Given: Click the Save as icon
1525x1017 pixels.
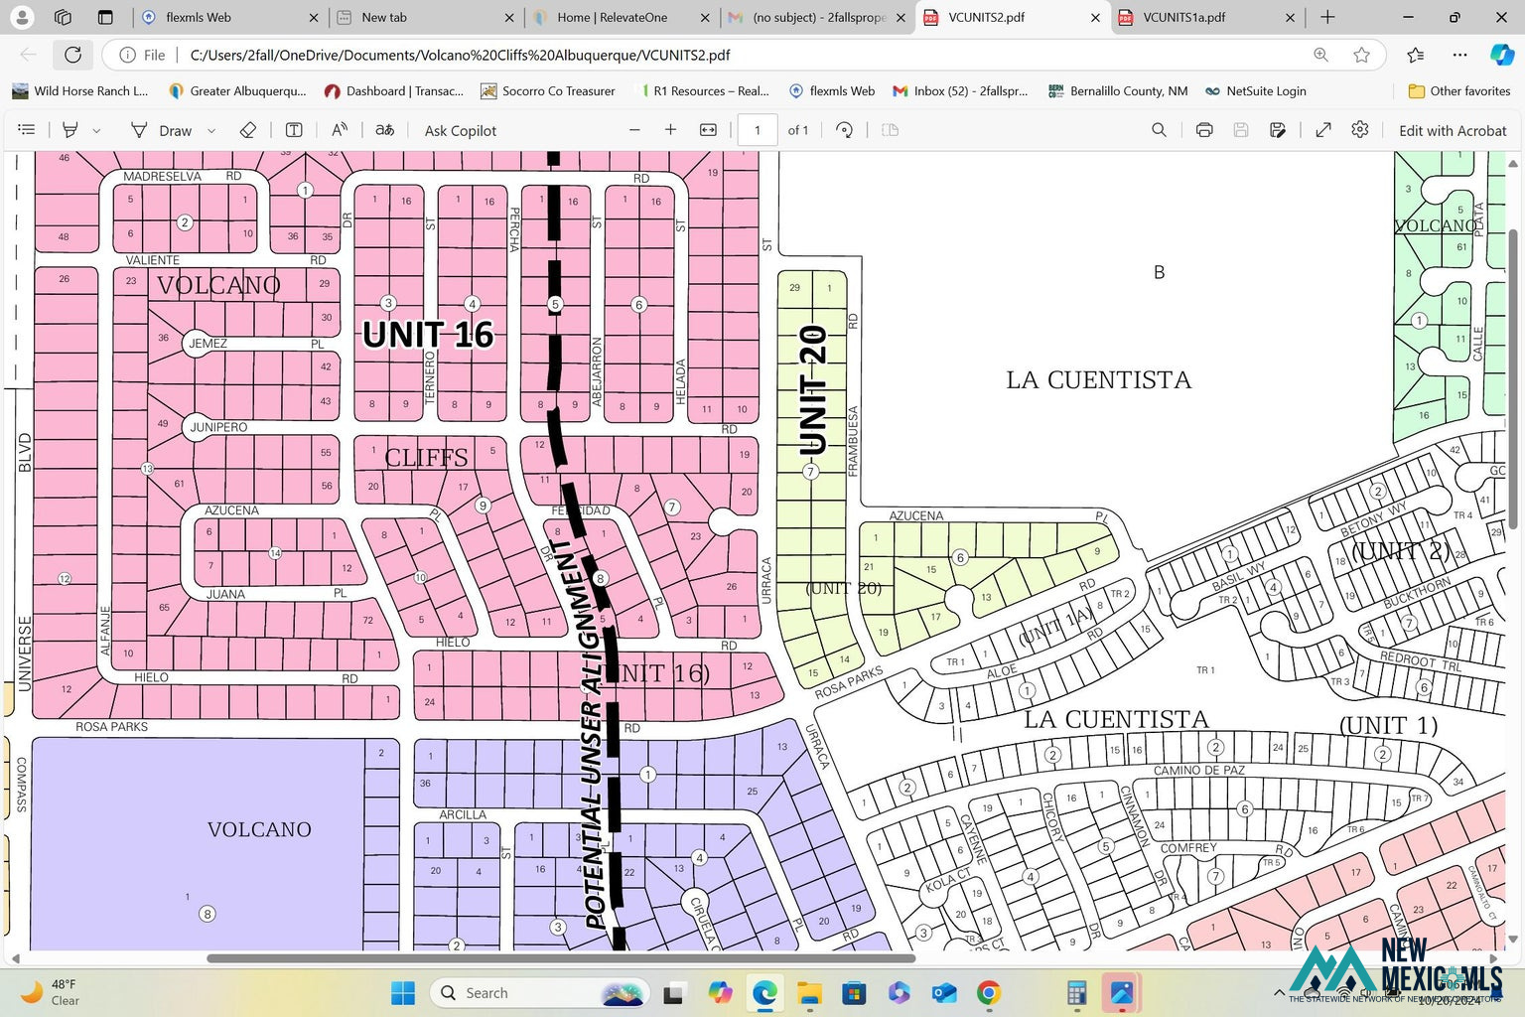Looking at the screenshot, I should point(1278,130).
